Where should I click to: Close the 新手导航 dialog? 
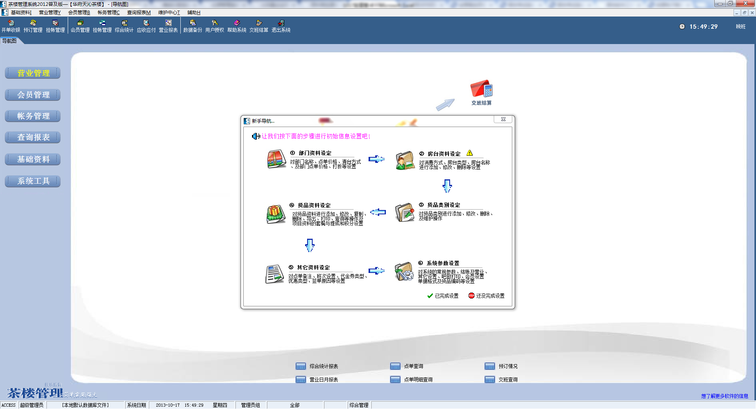pos(503,119)
